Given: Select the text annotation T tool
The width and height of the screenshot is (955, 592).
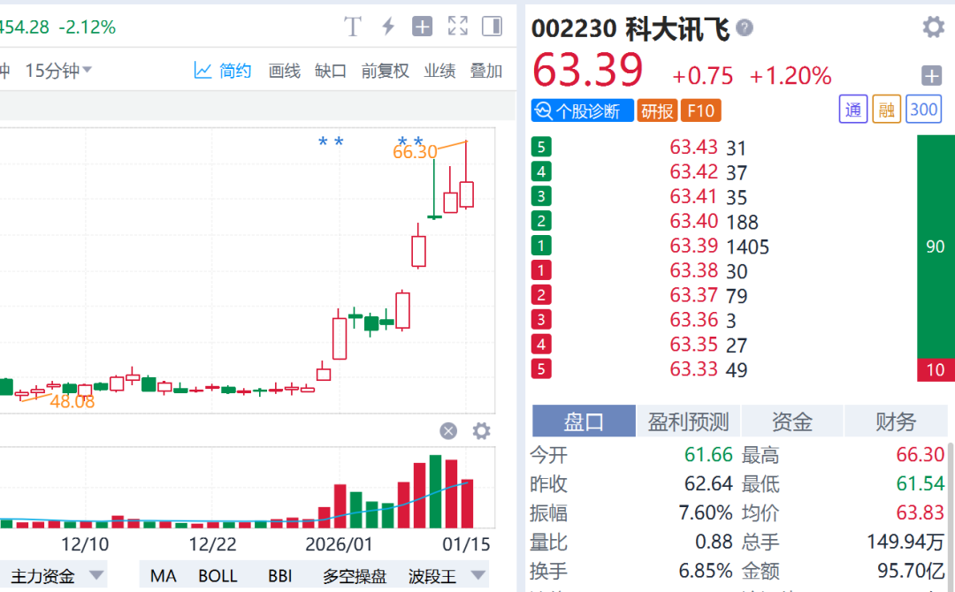Looking at the screenshot, I should coord(353,27).
